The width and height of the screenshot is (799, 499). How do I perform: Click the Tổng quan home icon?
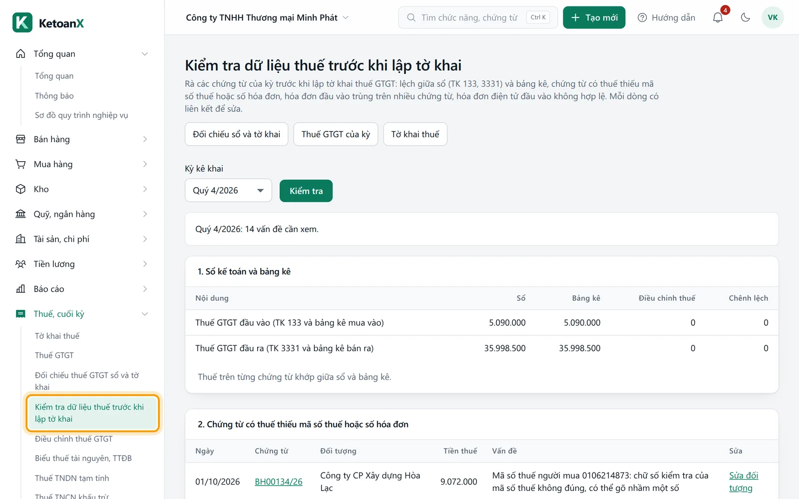[x=20, y=53]
